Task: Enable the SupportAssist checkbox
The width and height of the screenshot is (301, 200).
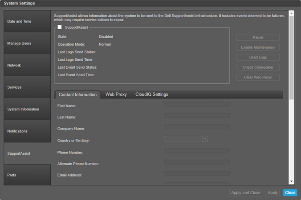Action: coord(60,27)
